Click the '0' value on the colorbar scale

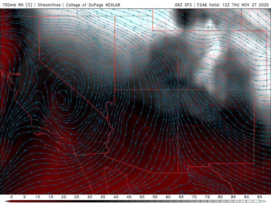12,197
